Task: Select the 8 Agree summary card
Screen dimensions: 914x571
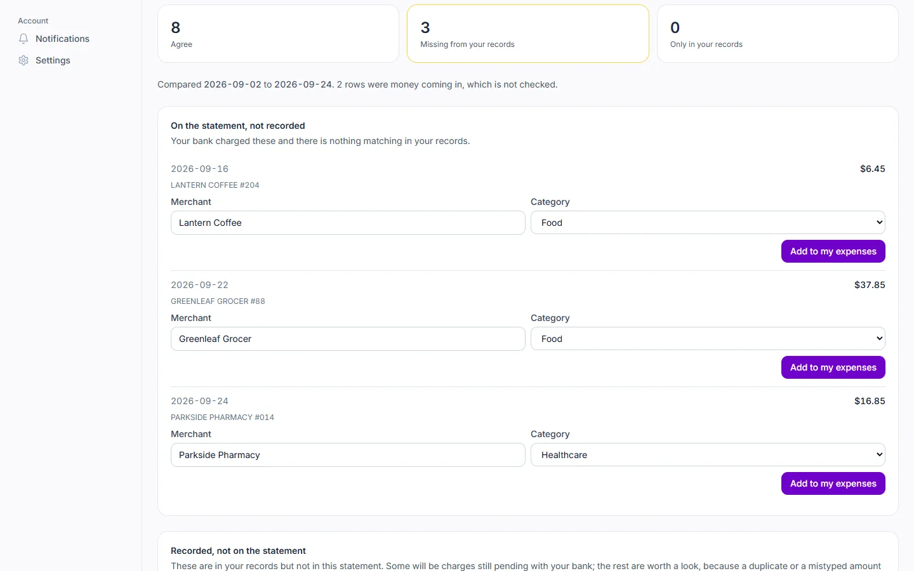Action: 278,34
